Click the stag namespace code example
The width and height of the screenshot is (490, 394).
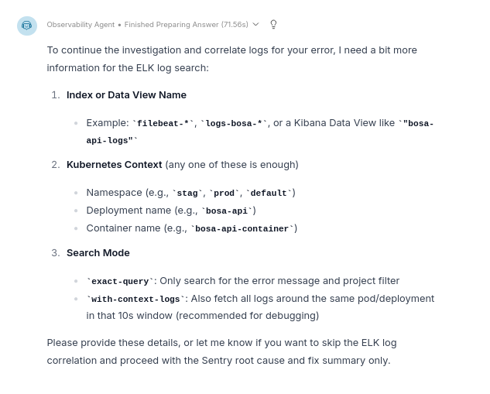pyautogui.click(x=187, y=193)
